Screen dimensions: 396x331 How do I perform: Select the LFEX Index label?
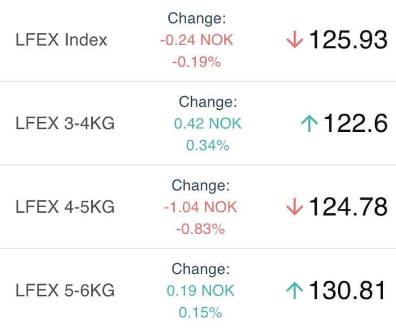click(61, 40)
